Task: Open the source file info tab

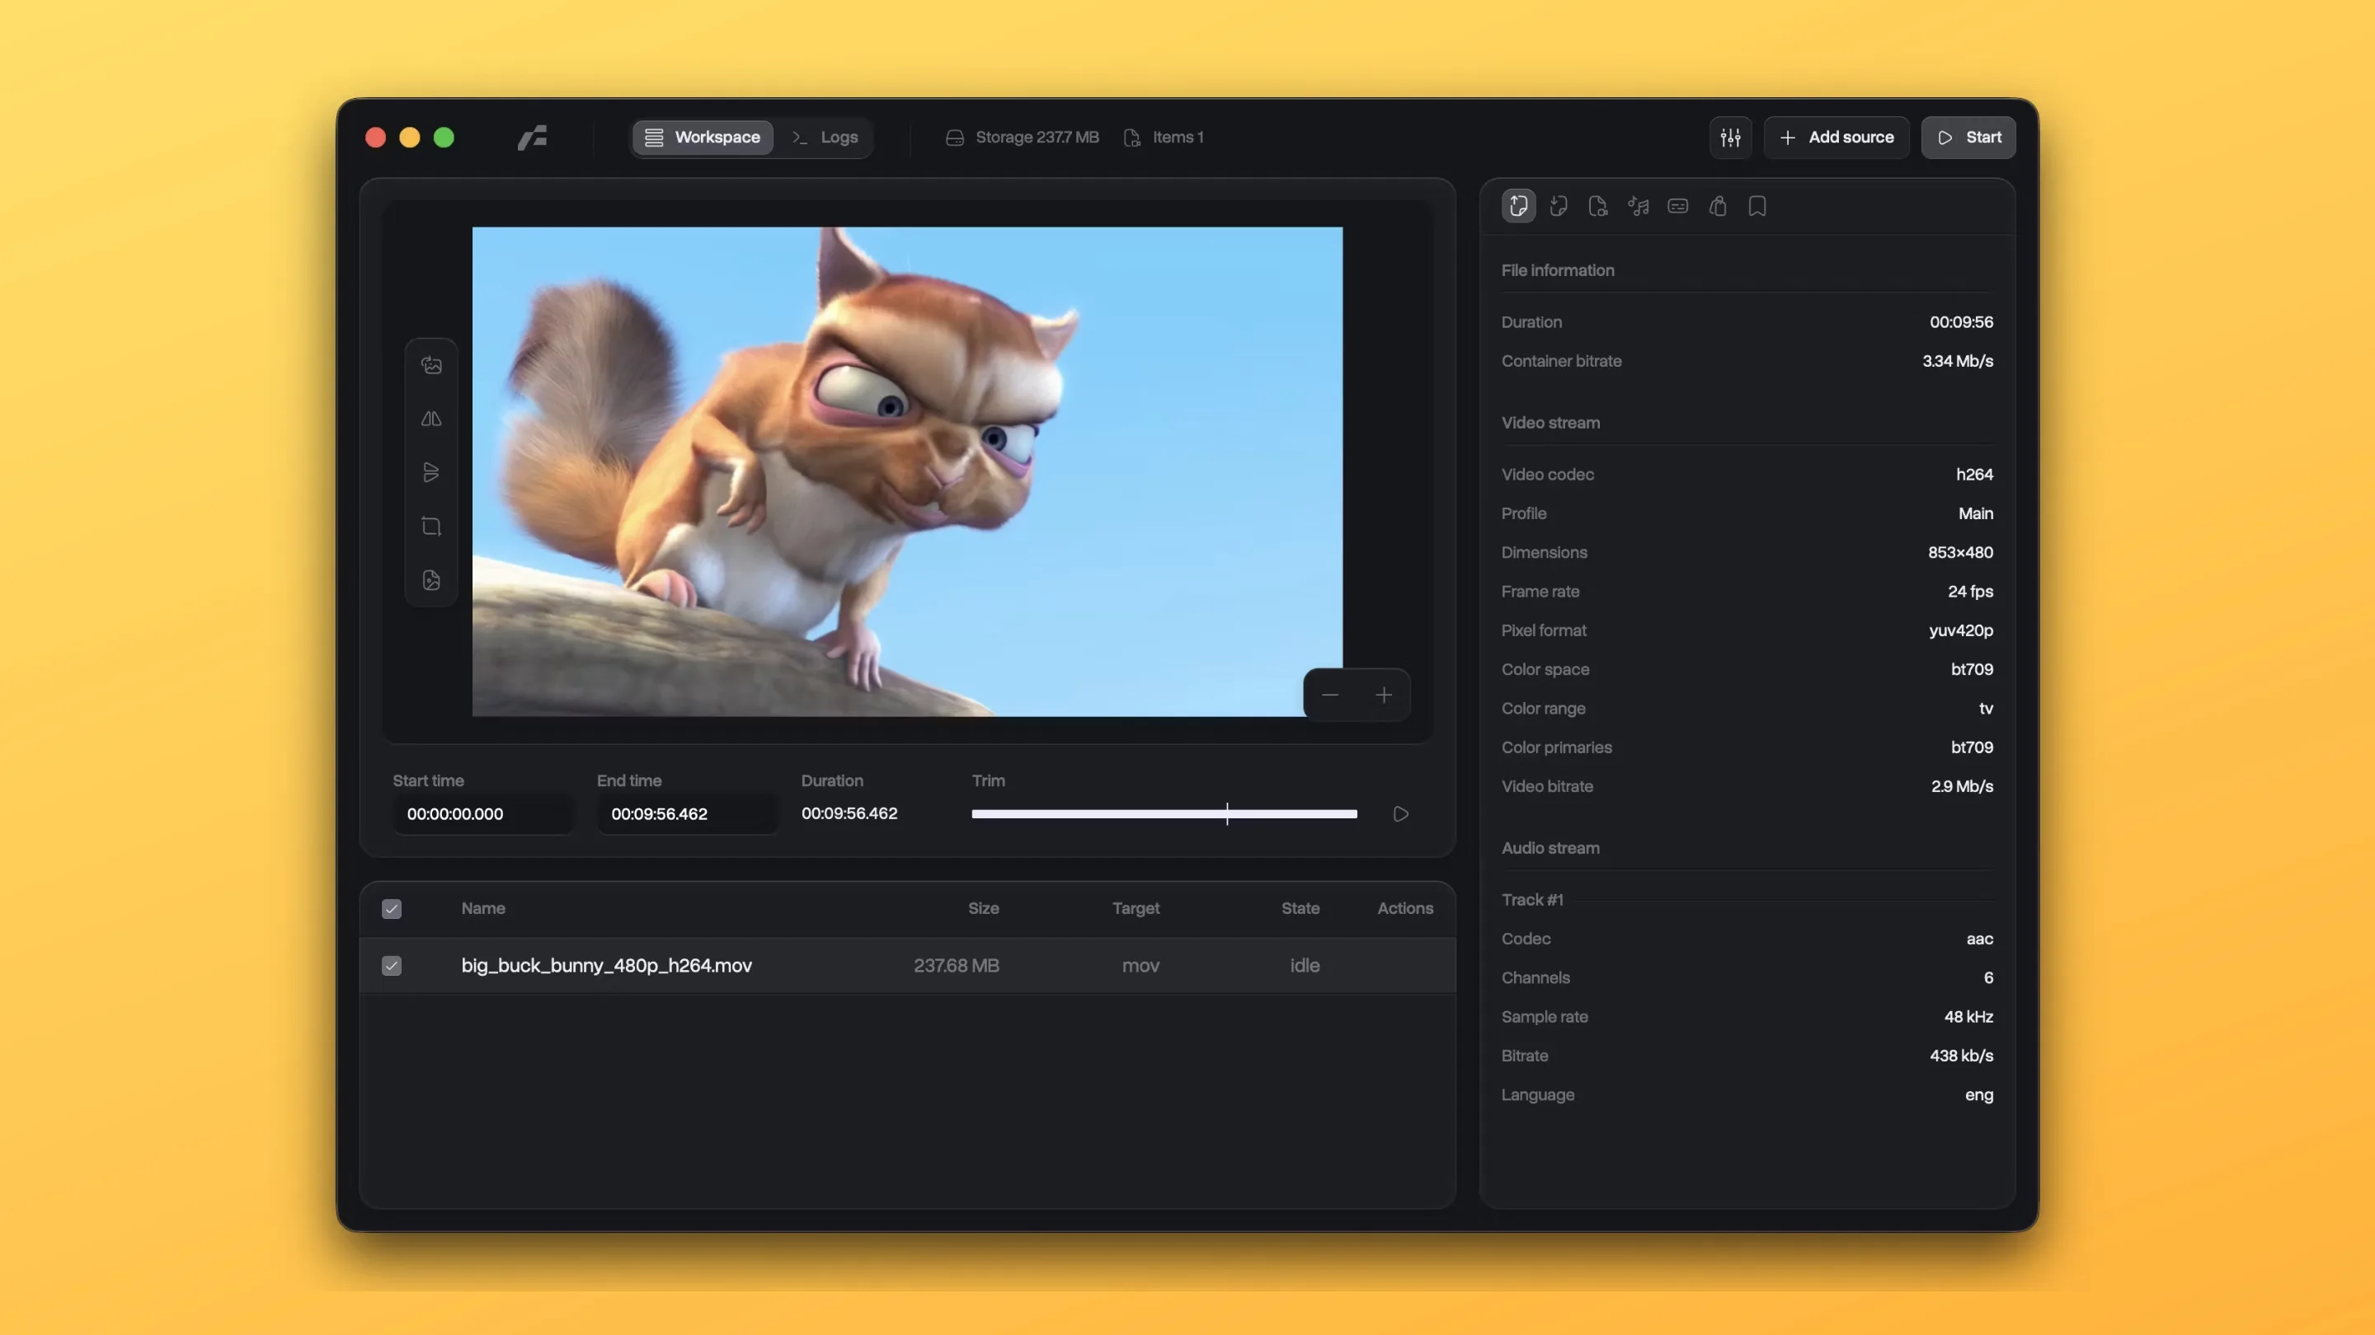Action: (1518, 205)
